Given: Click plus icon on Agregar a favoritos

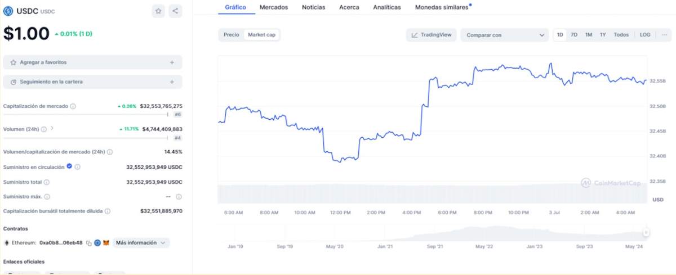Looking at the screenshot, I should coord(172,62).
